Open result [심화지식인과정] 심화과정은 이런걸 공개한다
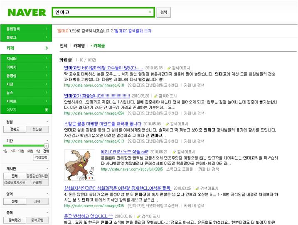The image size is (298, 225). 118,188
